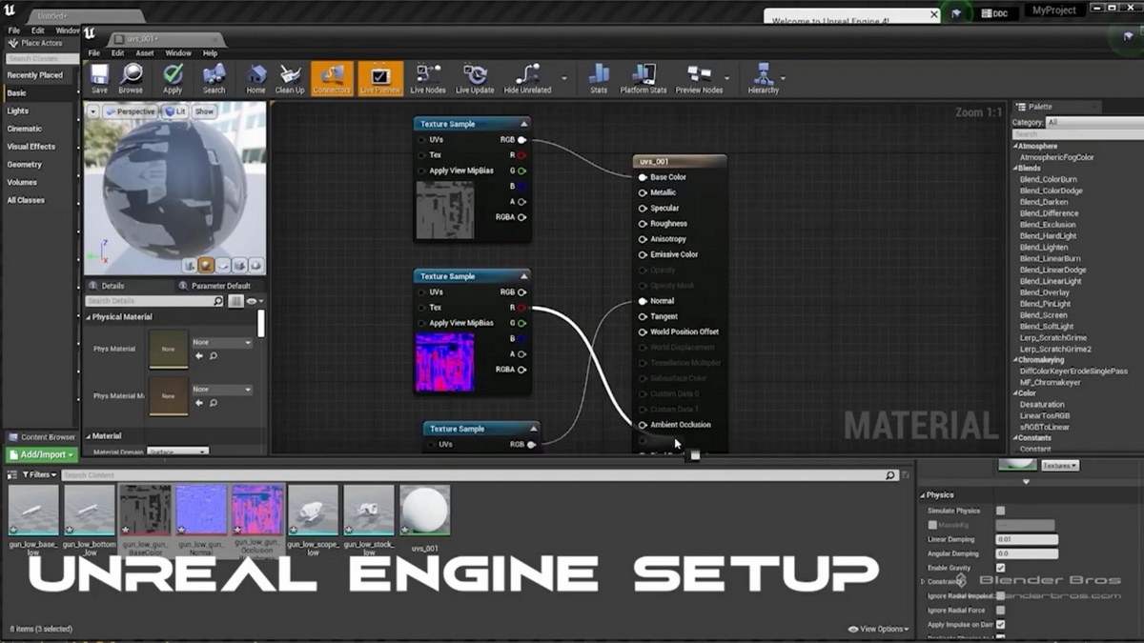Open the Asset menu
This screenshot has height=643, width=1144.
pyautogui.click(x=144, y=53)
